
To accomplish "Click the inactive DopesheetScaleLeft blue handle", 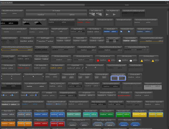I will click(4, 95).
